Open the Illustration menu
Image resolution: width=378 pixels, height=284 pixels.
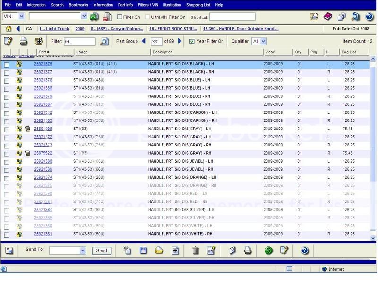[x=172, y=5]
